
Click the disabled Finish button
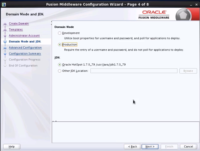pos(169,147)
